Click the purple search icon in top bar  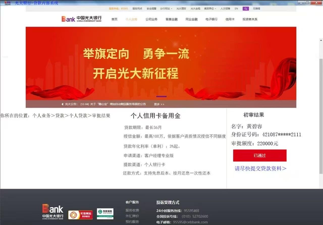pyautogui.click(x=246, y=9)
